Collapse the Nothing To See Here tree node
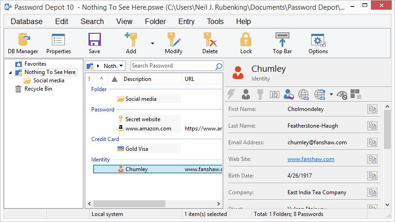 click(x=10, y=73)
